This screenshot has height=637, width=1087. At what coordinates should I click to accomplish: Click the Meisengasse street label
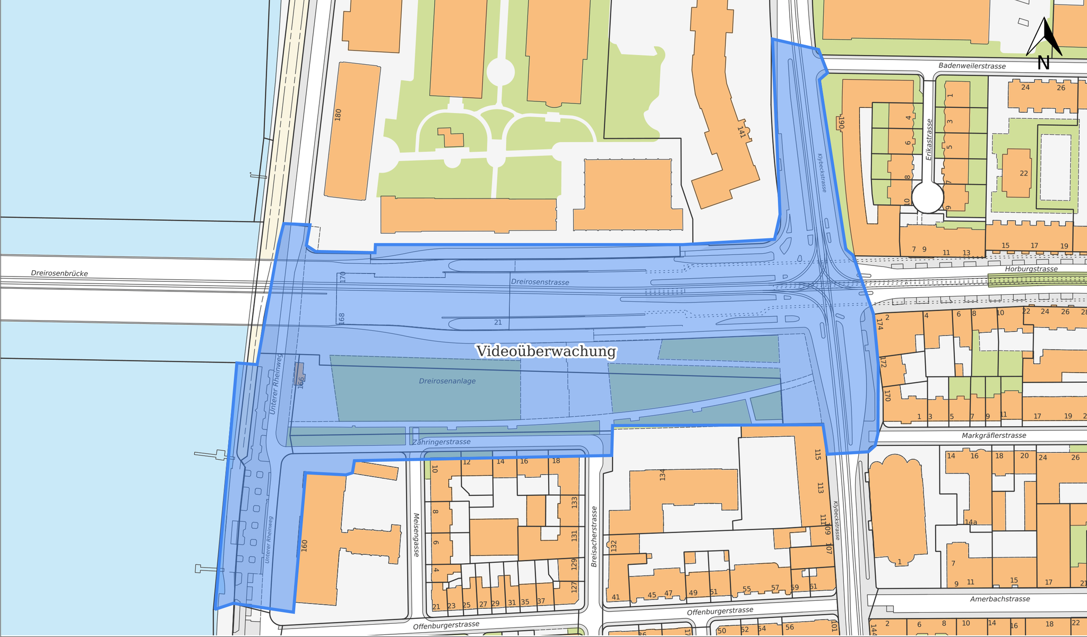[417, 534]
